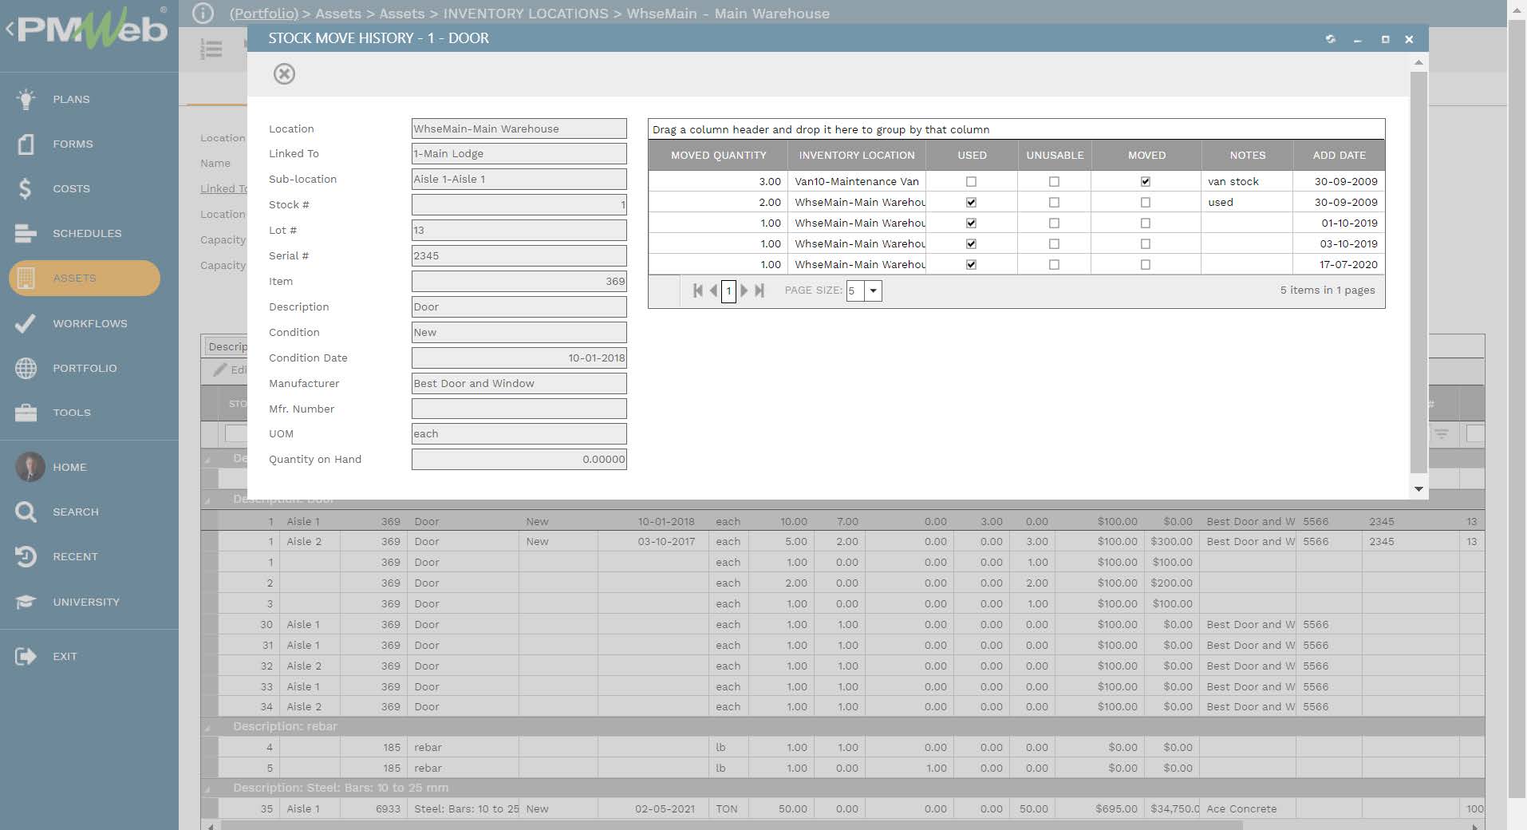Open Workflows in the sidebar menu
The image size is (1527, 830).
pos(89,323)
